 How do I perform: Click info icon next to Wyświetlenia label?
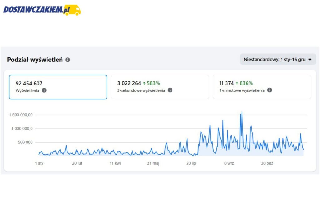click(x=44, y=90)
